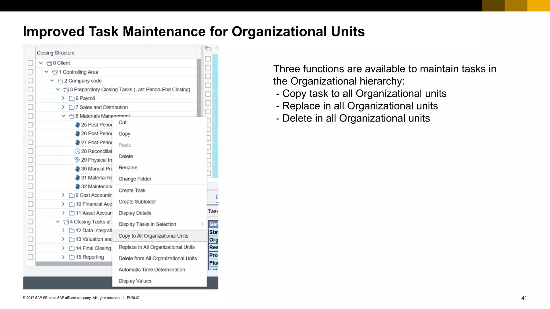Click the horizontal scrollbar below the tree
This screenshot has height=309, width=550.
(x=74, y=264)
